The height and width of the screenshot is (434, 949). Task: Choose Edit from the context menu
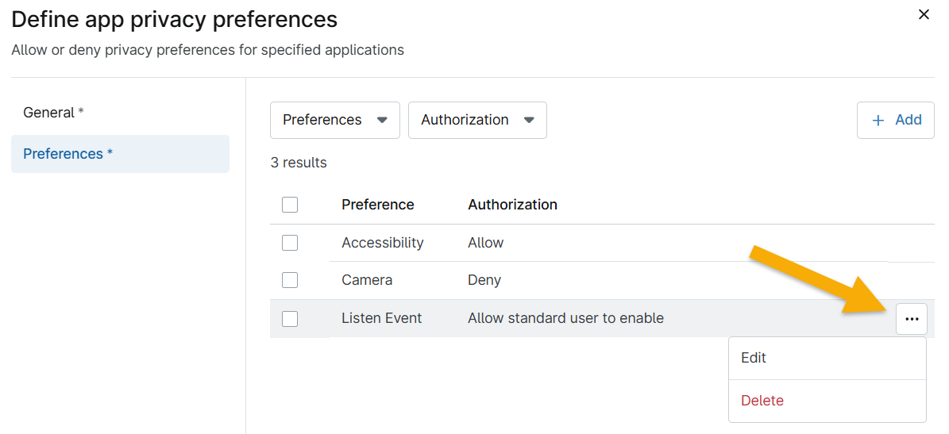click(x=754, y=358)
